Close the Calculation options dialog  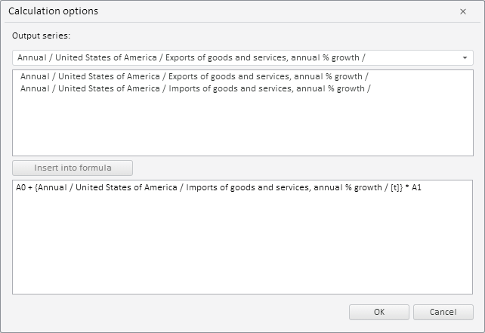click(463, 11)
